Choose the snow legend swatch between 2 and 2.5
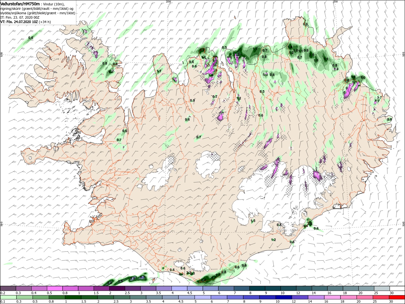405x304 pixels. click(117, 288)
